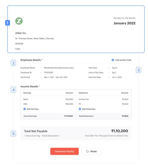Click Total Deductions value ₹7,000
The height and width of the screenshot is (167, 148).
pos(125,116)
